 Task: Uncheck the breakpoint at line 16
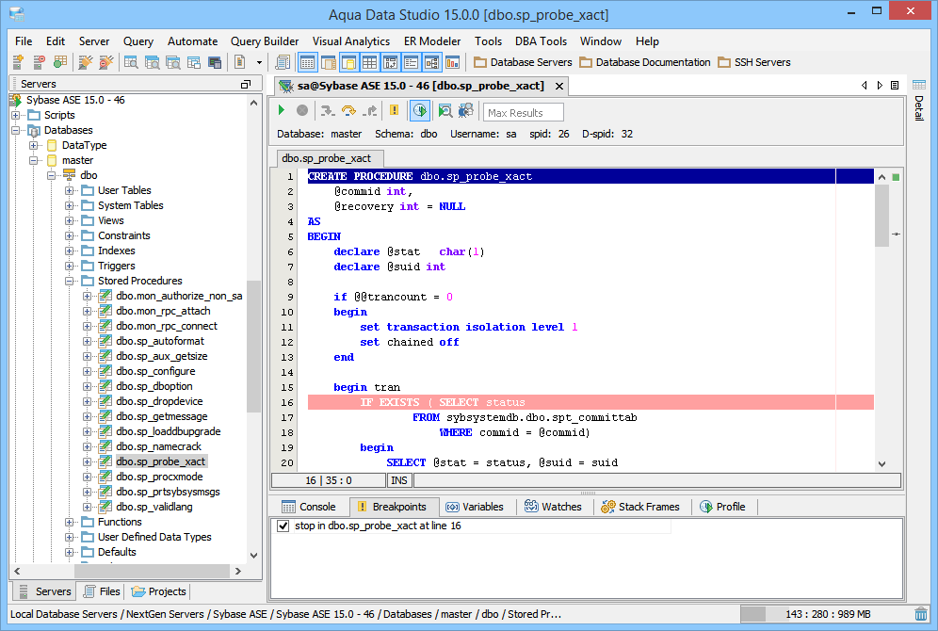click(283, 526)
